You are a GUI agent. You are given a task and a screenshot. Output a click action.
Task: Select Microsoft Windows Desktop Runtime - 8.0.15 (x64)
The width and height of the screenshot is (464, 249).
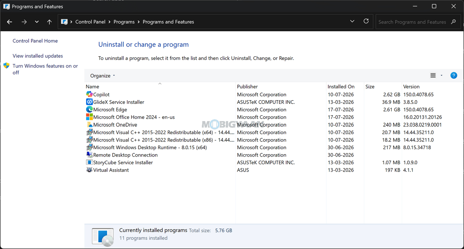[150, 147]
